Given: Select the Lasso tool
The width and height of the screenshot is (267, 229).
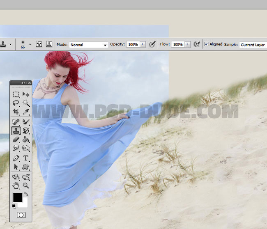Looking at the screenshot, I should coord(16,103).
